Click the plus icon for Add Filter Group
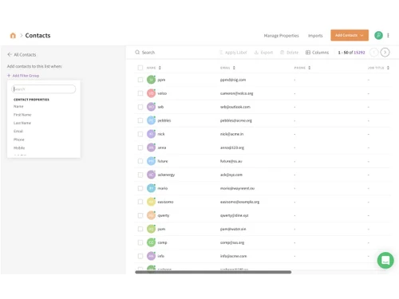Screen dimensions: 399x299 [9, 76]
